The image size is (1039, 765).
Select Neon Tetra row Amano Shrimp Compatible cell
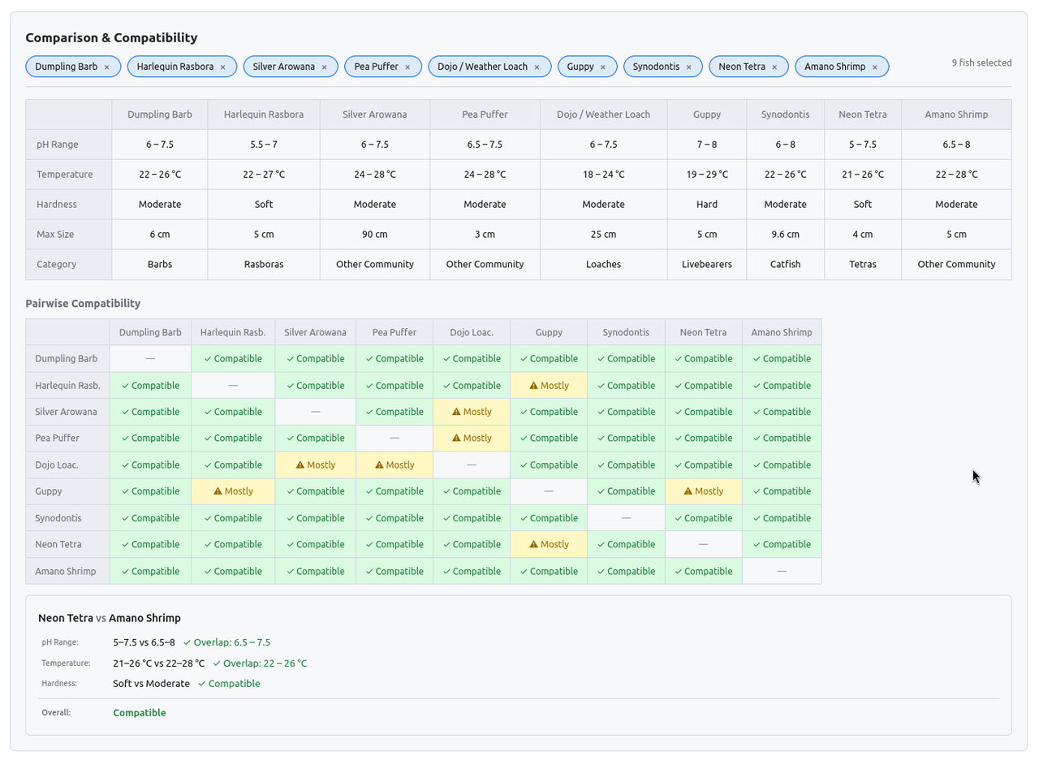(782, 545)
